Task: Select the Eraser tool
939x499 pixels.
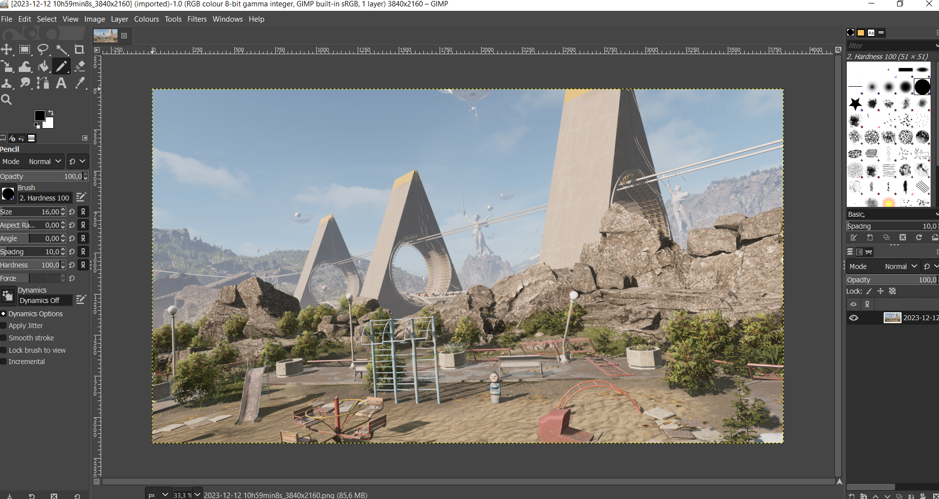Action: 79,67
